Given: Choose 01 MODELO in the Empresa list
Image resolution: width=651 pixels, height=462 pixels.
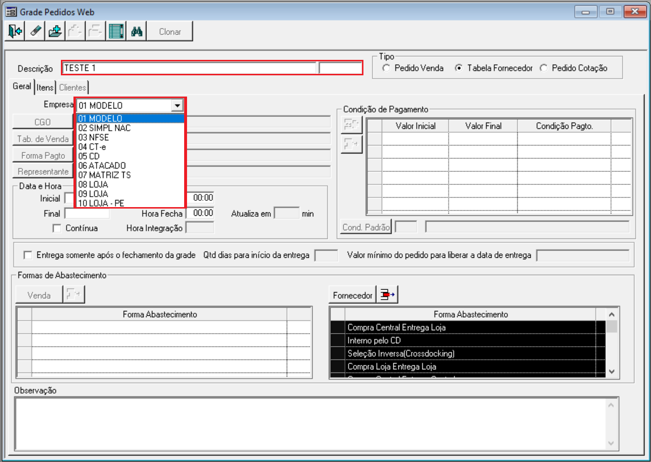Looking at the screenshot, I should [130, 118].
